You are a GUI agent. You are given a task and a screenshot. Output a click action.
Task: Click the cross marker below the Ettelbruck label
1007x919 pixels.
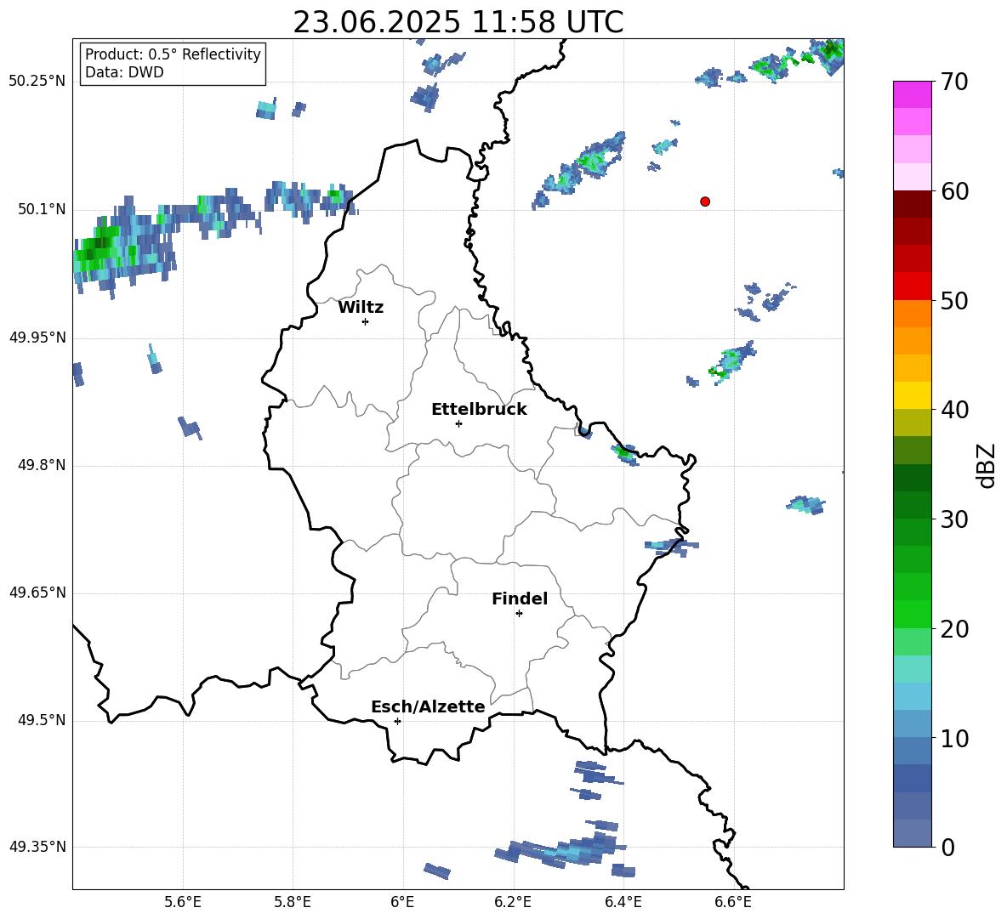tap(458, 423)
